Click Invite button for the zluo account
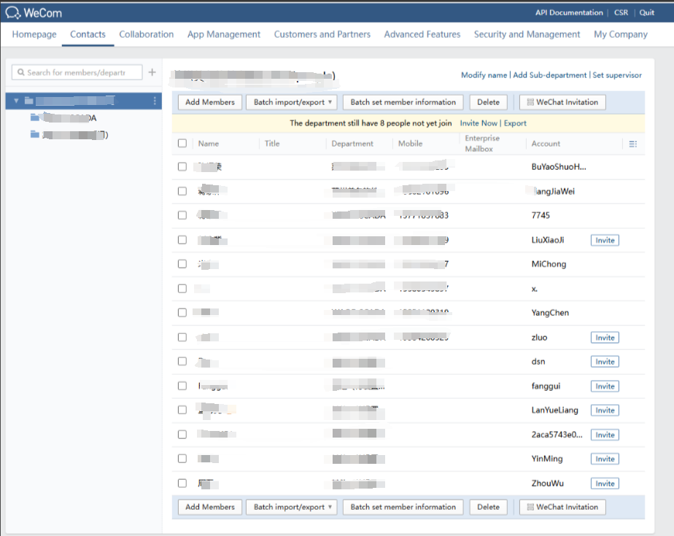The image size is (674, 536). [605, 338]
